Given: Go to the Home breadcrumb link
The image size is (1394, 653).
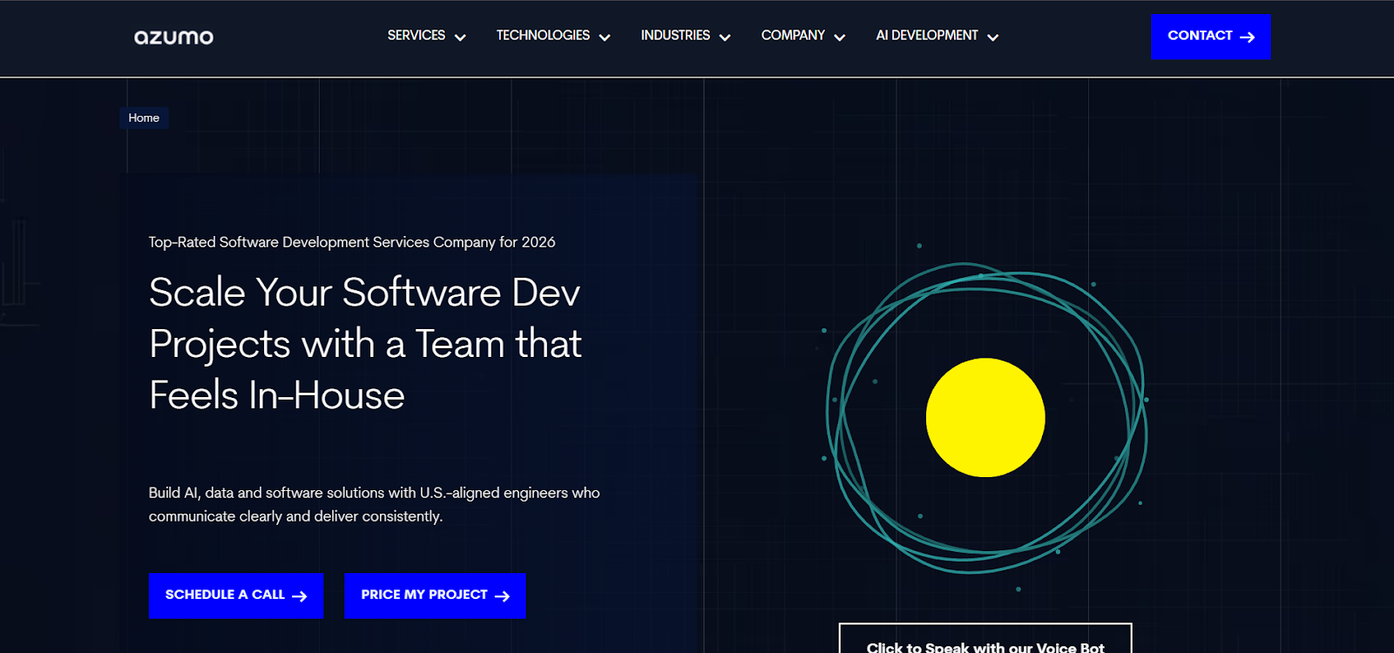Looking at the screenshot, I should (144, 118).
